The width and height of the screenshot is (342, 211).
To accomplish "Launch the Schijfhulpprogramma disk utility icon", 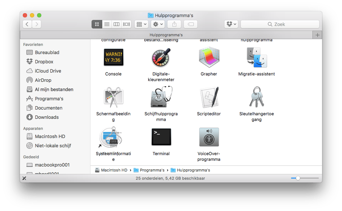I will pos(161,97).
